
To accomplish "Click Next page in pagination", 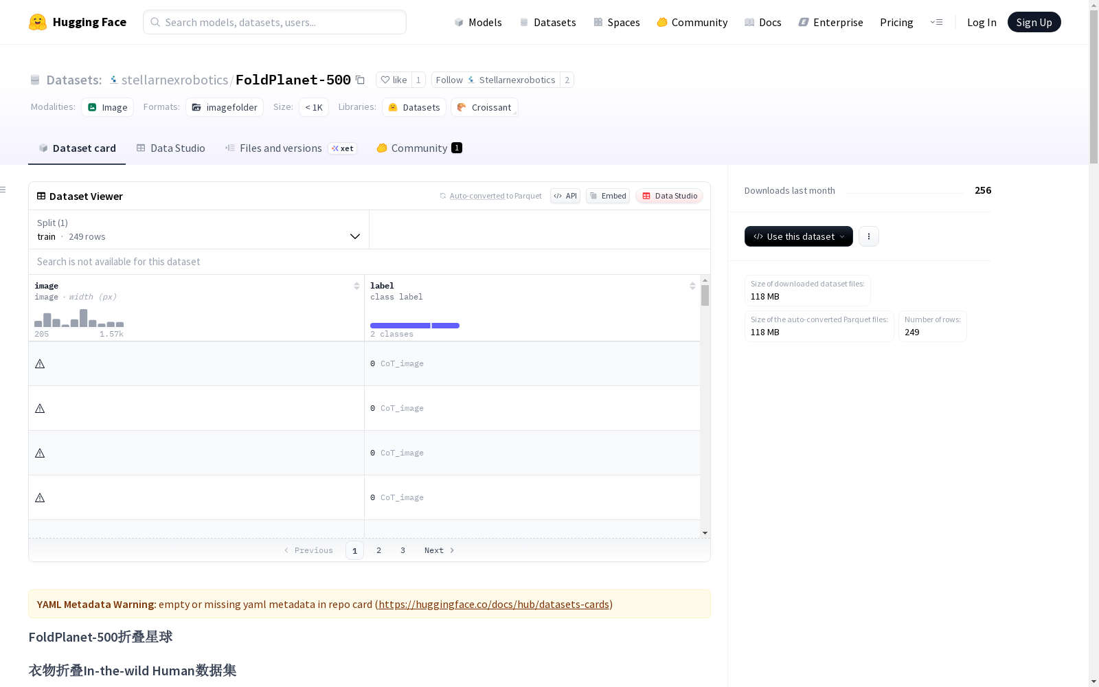I will pos(440,550).
